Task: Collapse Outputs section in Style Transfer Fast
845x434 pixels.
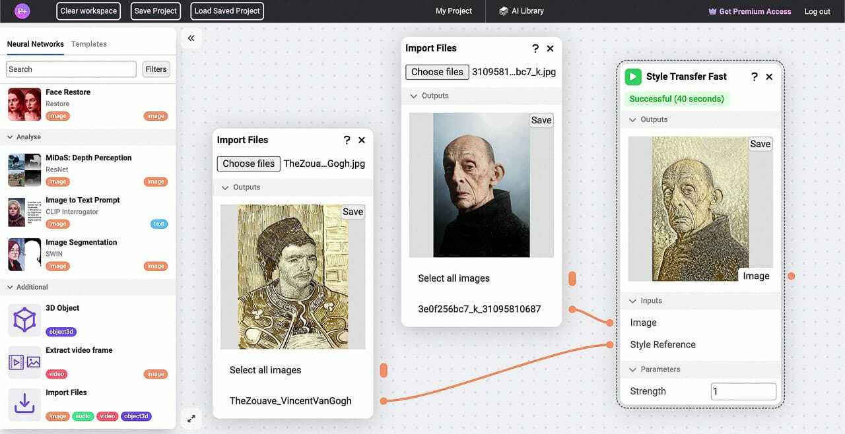Action: (632, 120)
